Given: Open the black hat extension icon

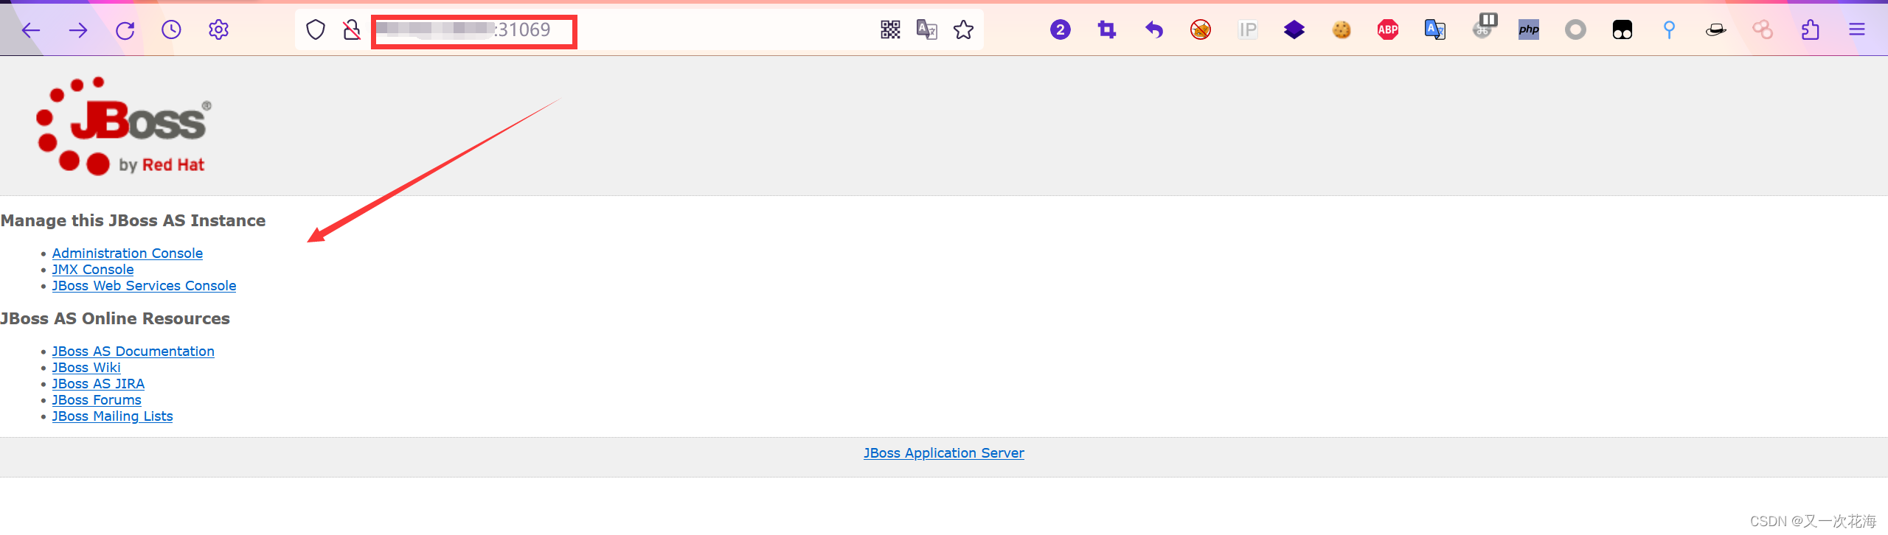Looking at the screenshot, I should [x=1716, y=29].
